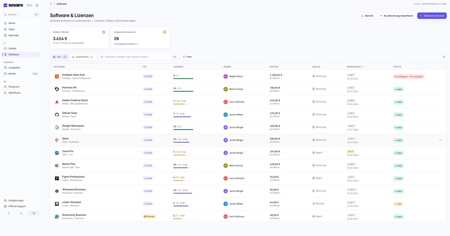Open the Filter dropdown
Viewport: 450px width, 236px height.
coord(187,57)
